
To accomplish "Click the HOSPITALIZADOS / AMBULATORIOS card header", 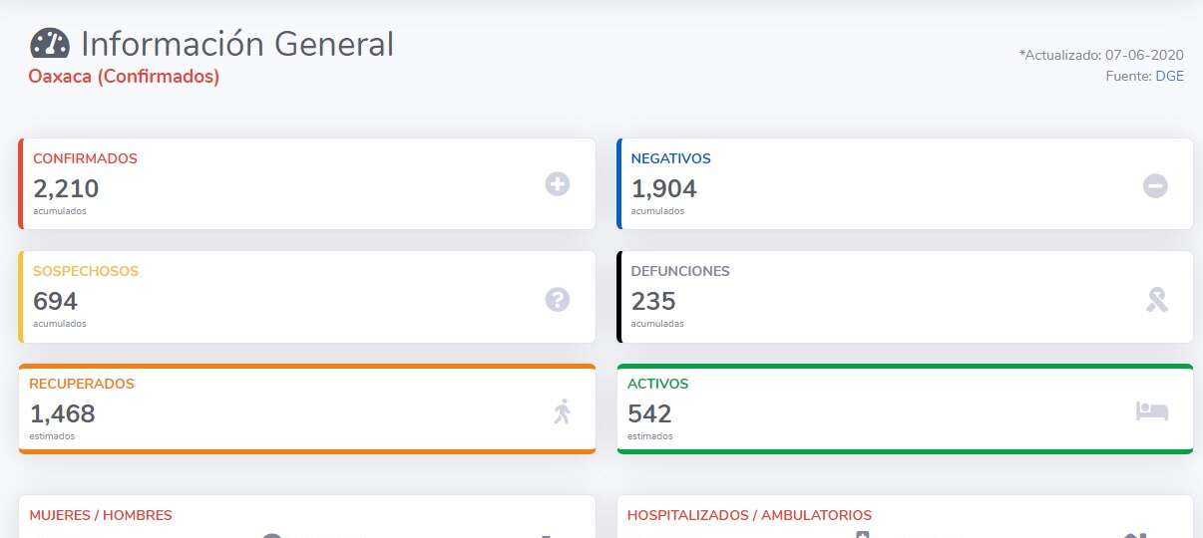I will pos(749,515).
